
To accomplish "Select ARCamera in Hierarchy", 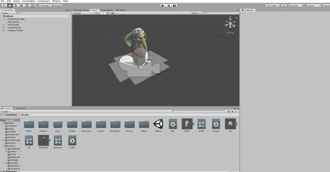I will coord(14,22).
